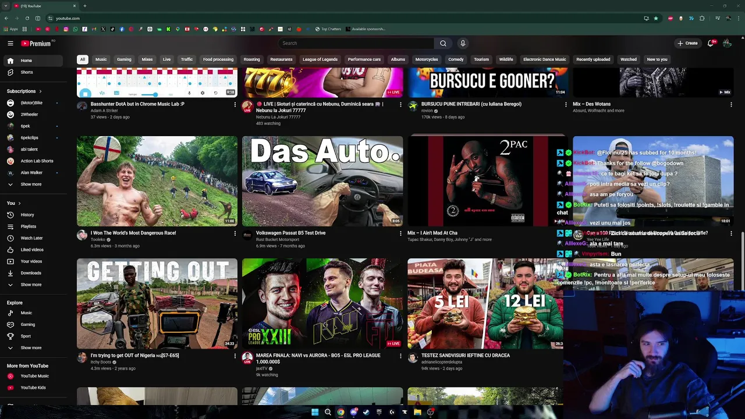Open the notifications bell
The image size is (745, 419).
[x=711, y=43]
